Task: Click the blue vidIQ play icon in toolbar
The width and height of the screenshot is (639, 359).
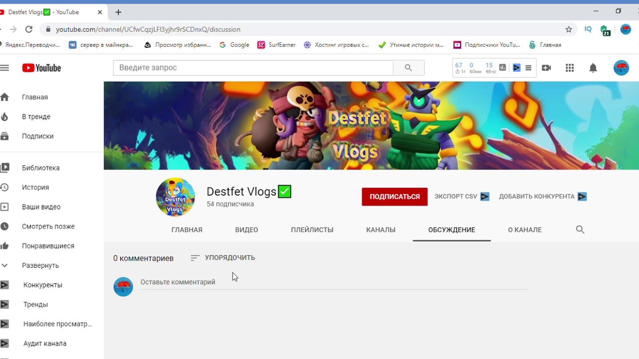Action: click(517, 68)
